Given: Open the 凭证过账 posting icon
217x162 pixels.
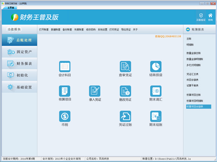Looking at the screenshot, I should pos(125,116).
